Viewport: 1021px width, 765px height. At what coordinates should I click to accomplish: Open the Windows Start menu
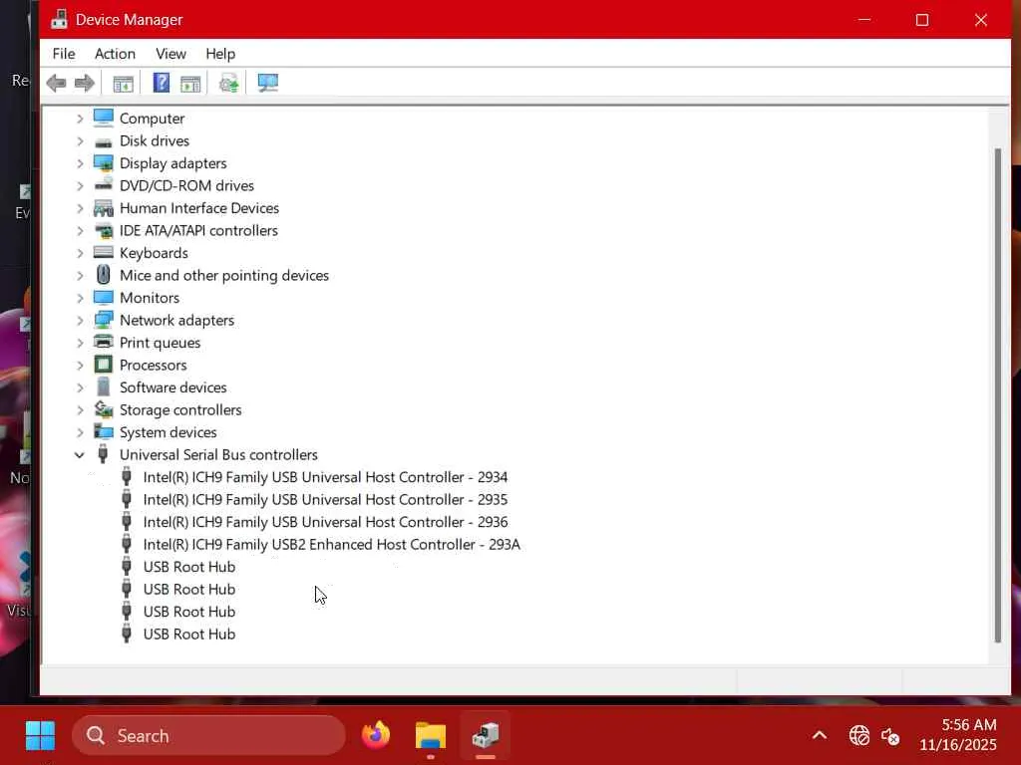pyautogui.click(x=40, y=736)
